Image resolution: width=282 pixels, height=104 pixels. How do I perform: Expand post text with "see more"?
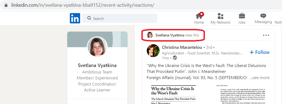click(x=259, y=78)
